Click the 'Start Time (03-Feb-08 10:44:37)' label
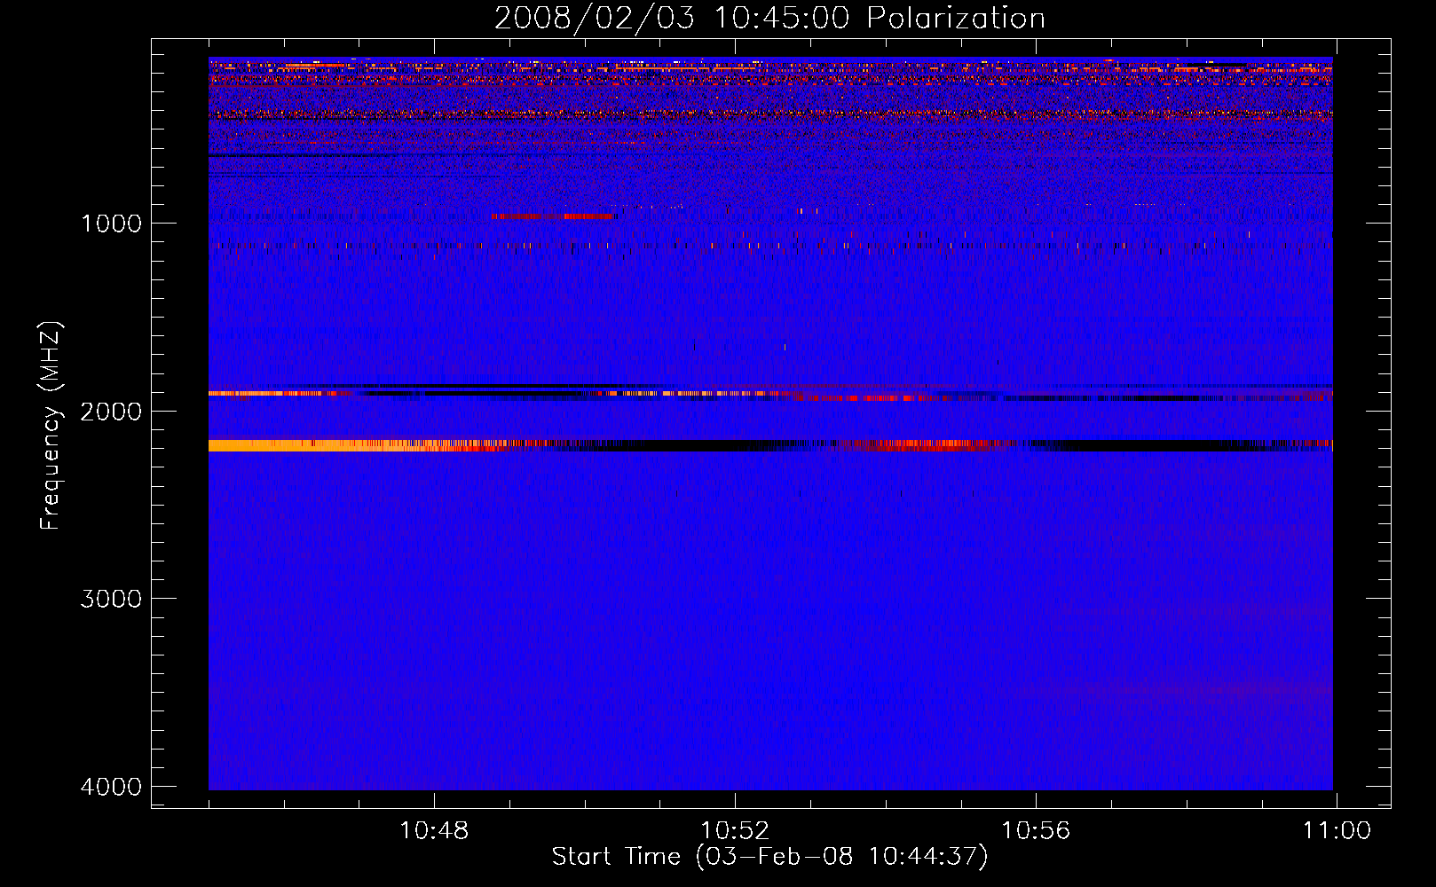This screenshot has height=887, width=1436. point(769,857)
